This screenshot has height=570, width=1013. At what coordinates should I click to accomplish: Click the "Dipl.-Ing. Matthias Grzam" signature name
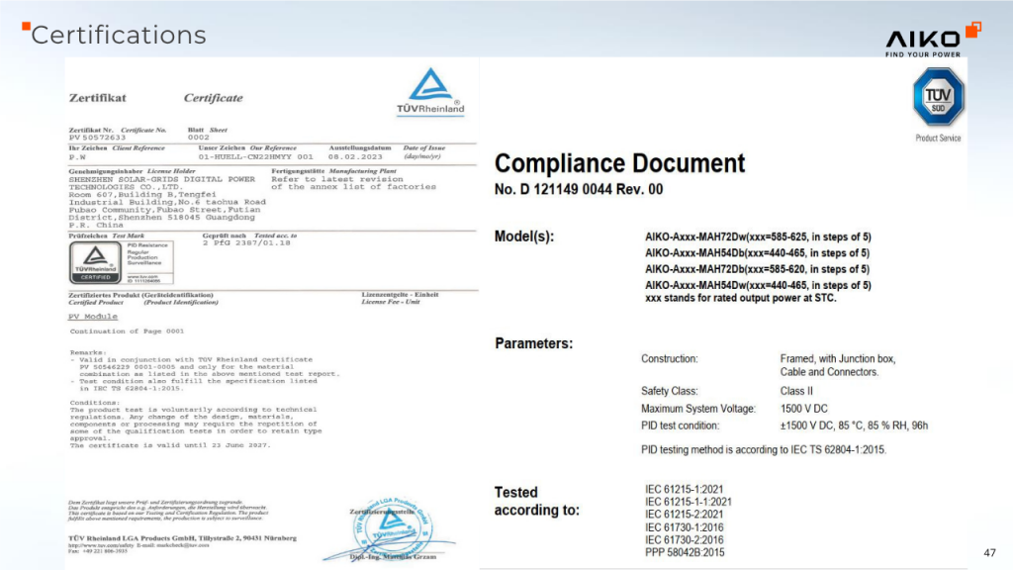393,556
